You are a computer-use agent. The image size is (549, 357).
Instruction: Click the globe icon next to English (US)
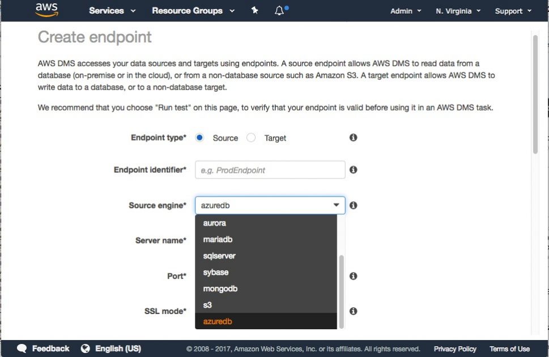(x=86, y=348)
